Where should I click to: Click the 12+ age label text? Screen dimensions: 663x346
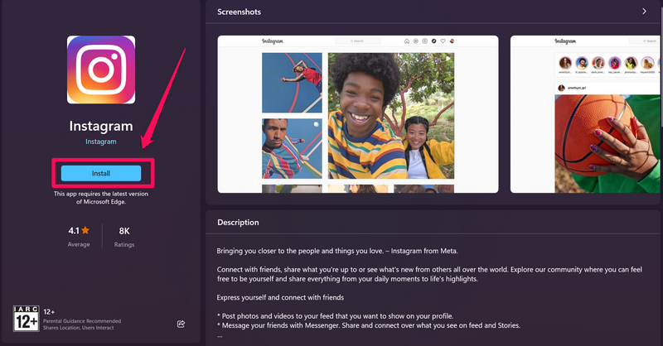pyautogui.click(x=49, y=312)
